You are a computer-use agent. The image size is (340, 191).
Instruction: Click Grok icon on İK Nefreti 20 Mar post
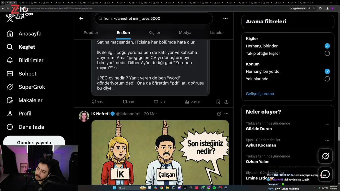tap(219, 114)
